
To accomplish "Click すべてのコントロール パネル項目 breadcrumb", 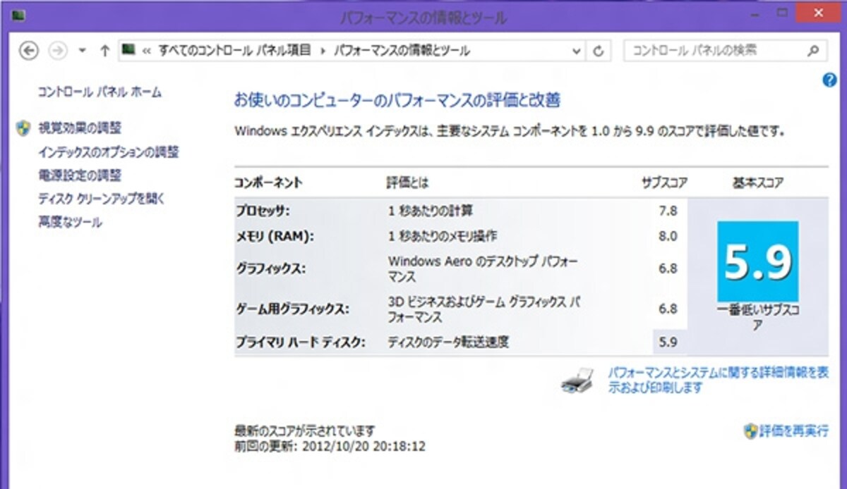I will [234, 51].
